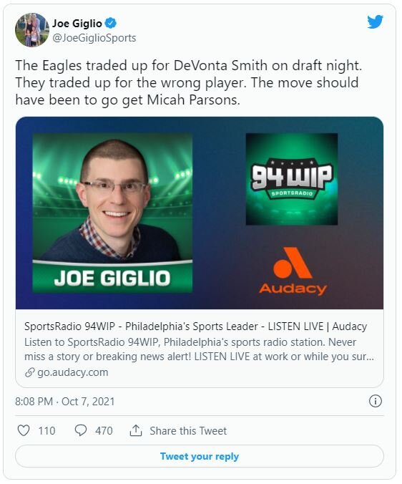Open replies via speech bubble icon
The image size is (402, 484).
coord(81,430)
